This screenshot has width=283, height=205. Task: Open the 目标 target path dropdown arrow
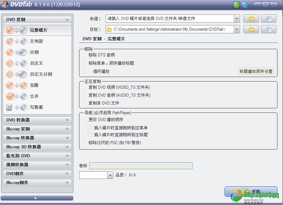(237, 30)
